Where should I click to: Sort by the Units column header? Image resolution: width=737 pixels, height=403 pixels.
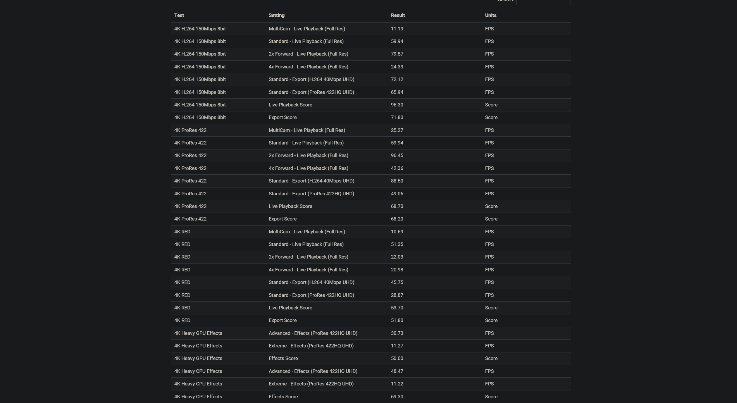click(490, 15)
